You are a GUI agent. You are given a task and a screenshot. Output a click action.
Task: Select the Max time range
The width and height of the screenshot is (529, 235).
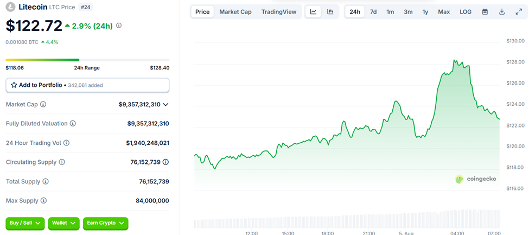click(444, 12)
